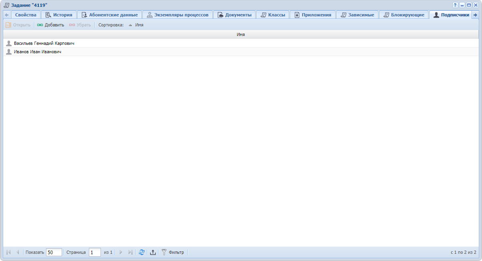The width and height of the screenshot is (482, 261).
Task: Click the Добавить button
Action: [x=50, y=25]
